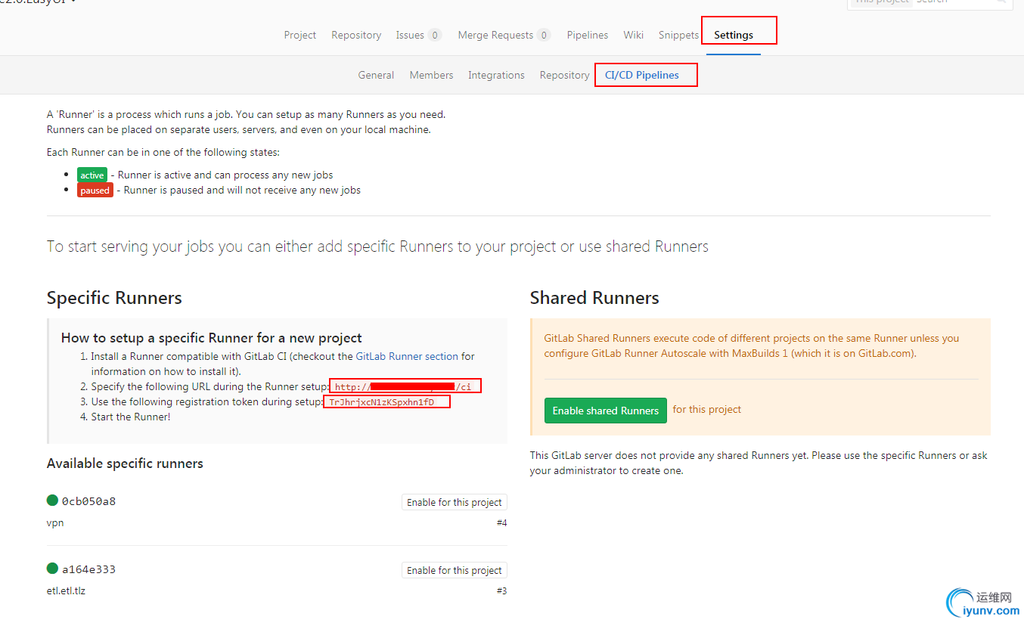The width and height of the screenshot is (1024, 623).
Task: Follow the GitLab Runner section link
Action: (x=407, y=356)
